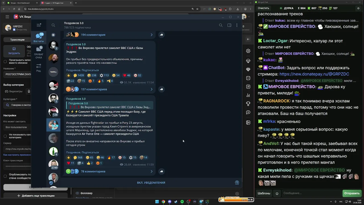Toggle the heart reaction with count 46
Viewport: 364px width, 205px height.
[127, 75]
